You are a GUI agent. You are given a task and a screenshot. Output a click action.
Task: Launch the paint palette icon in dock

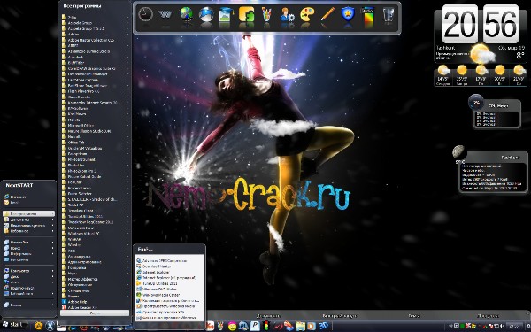tap(307, 14)
